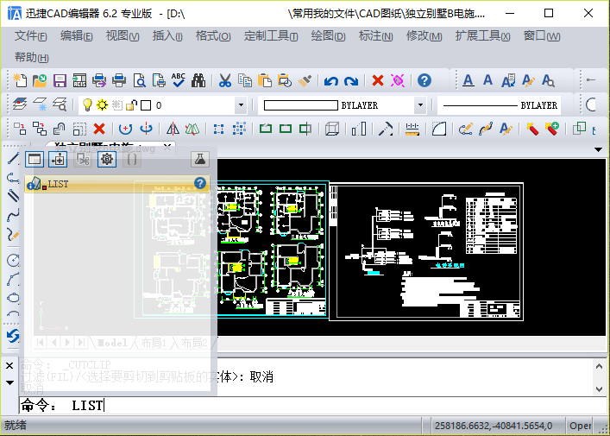This screenshot has height=436, width=610.
Task: Click the red X erase icon in modify toolbar
Action: [x=99, y=129]
